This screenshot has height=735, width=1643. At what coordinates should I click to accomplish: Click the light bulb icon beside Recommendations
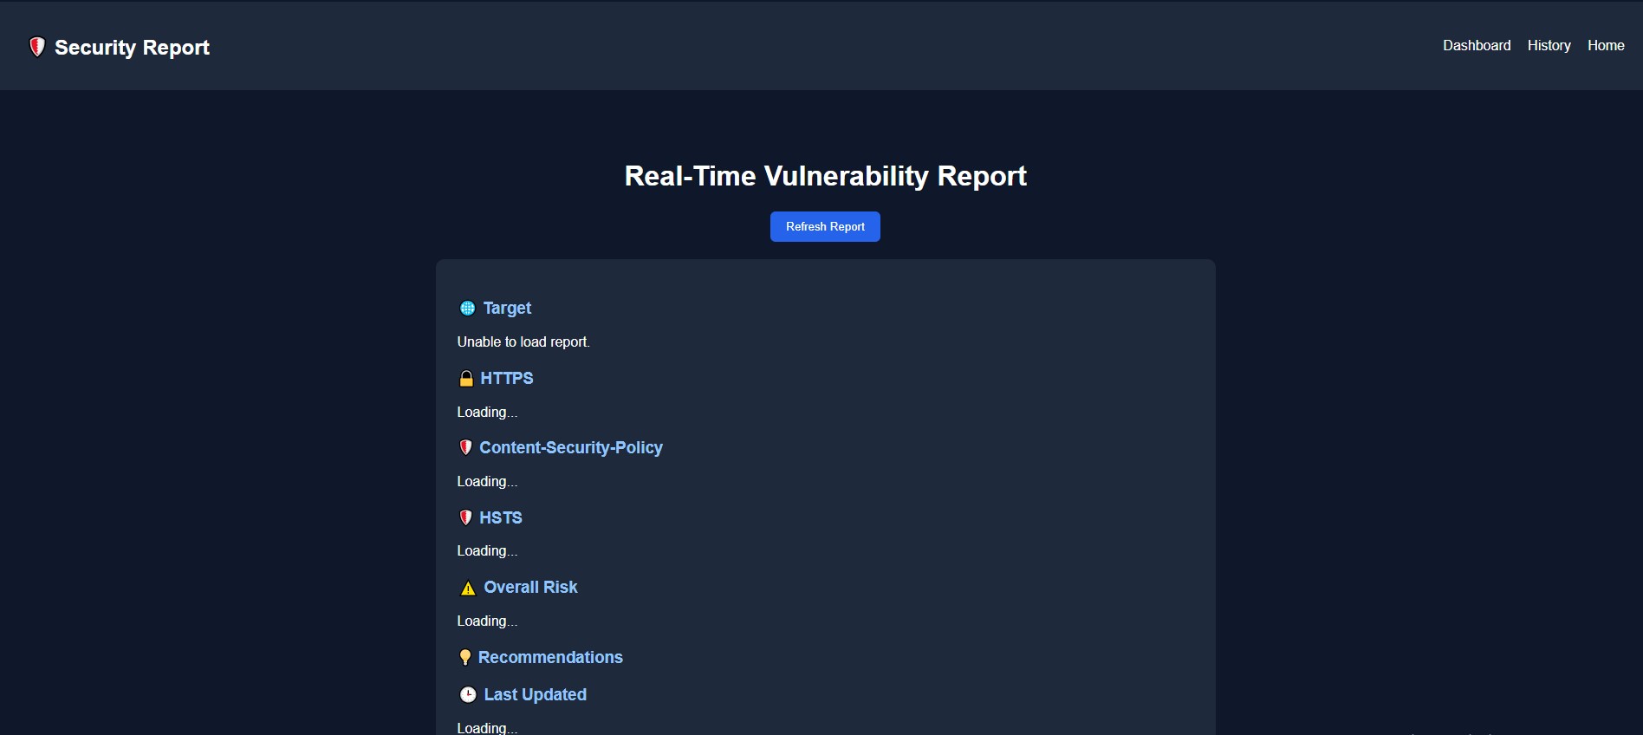coord(465,657)
